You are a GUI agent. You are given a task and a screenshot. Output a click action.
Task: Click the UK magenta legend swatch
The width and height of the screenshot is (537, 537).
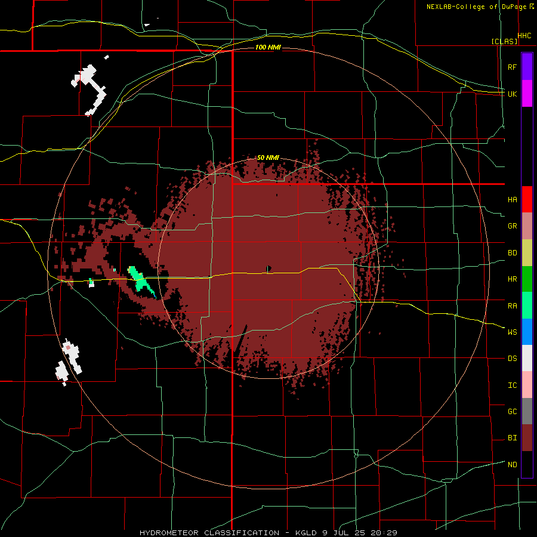pyautogui.click(x=527, y=94)
